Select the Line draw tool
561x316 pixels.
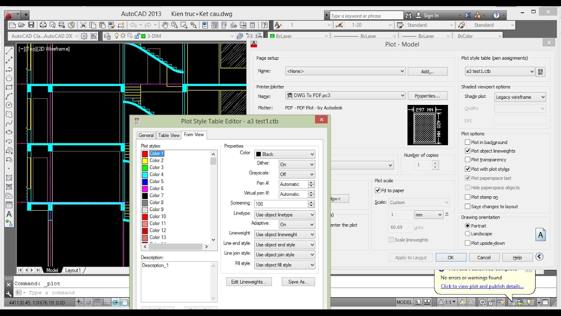[9, 51]
